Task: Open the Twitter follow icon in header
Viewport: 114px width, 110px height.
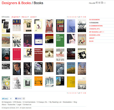Action: (x=99, y=3)
